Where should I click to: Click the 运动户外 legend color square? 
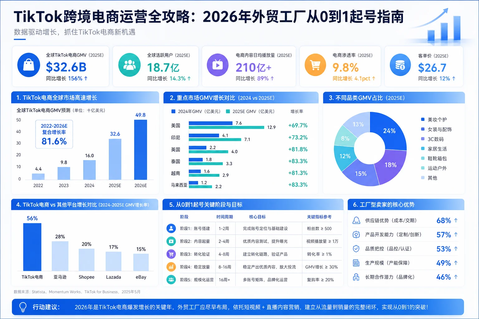(x=423, y=168)
